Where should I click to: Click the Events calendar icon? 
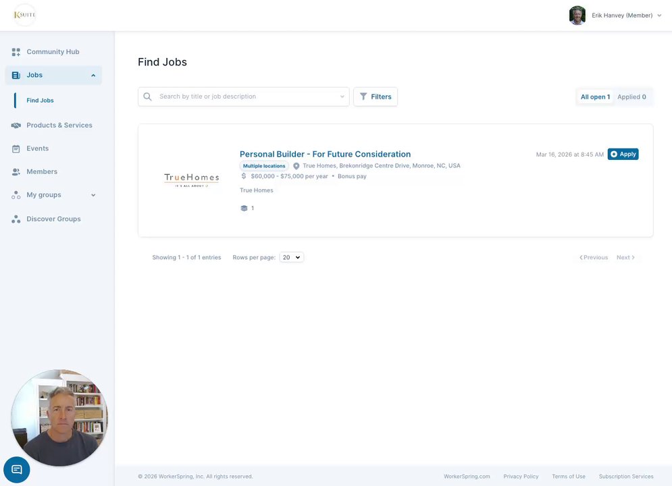coord(16,148)
